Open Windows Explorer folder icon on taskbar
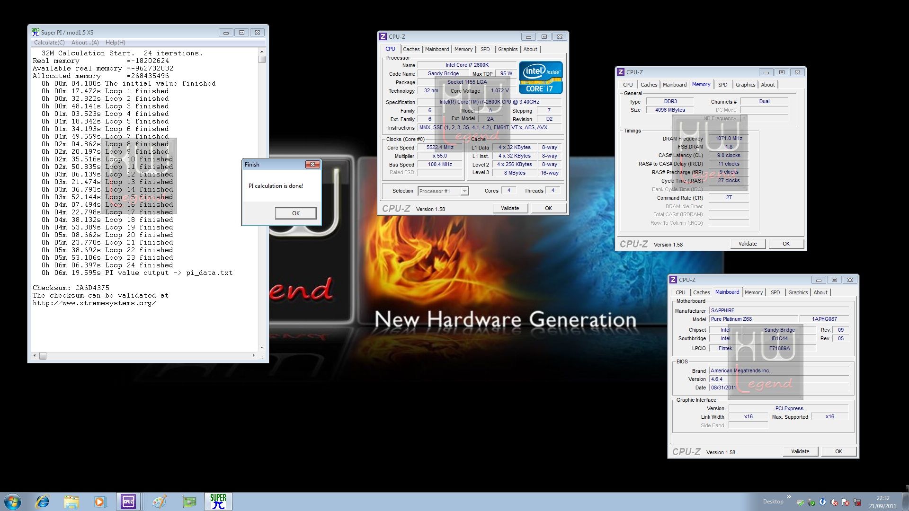Screen dimensions: 909x511 pyautogui.click(x=71, y=502)
